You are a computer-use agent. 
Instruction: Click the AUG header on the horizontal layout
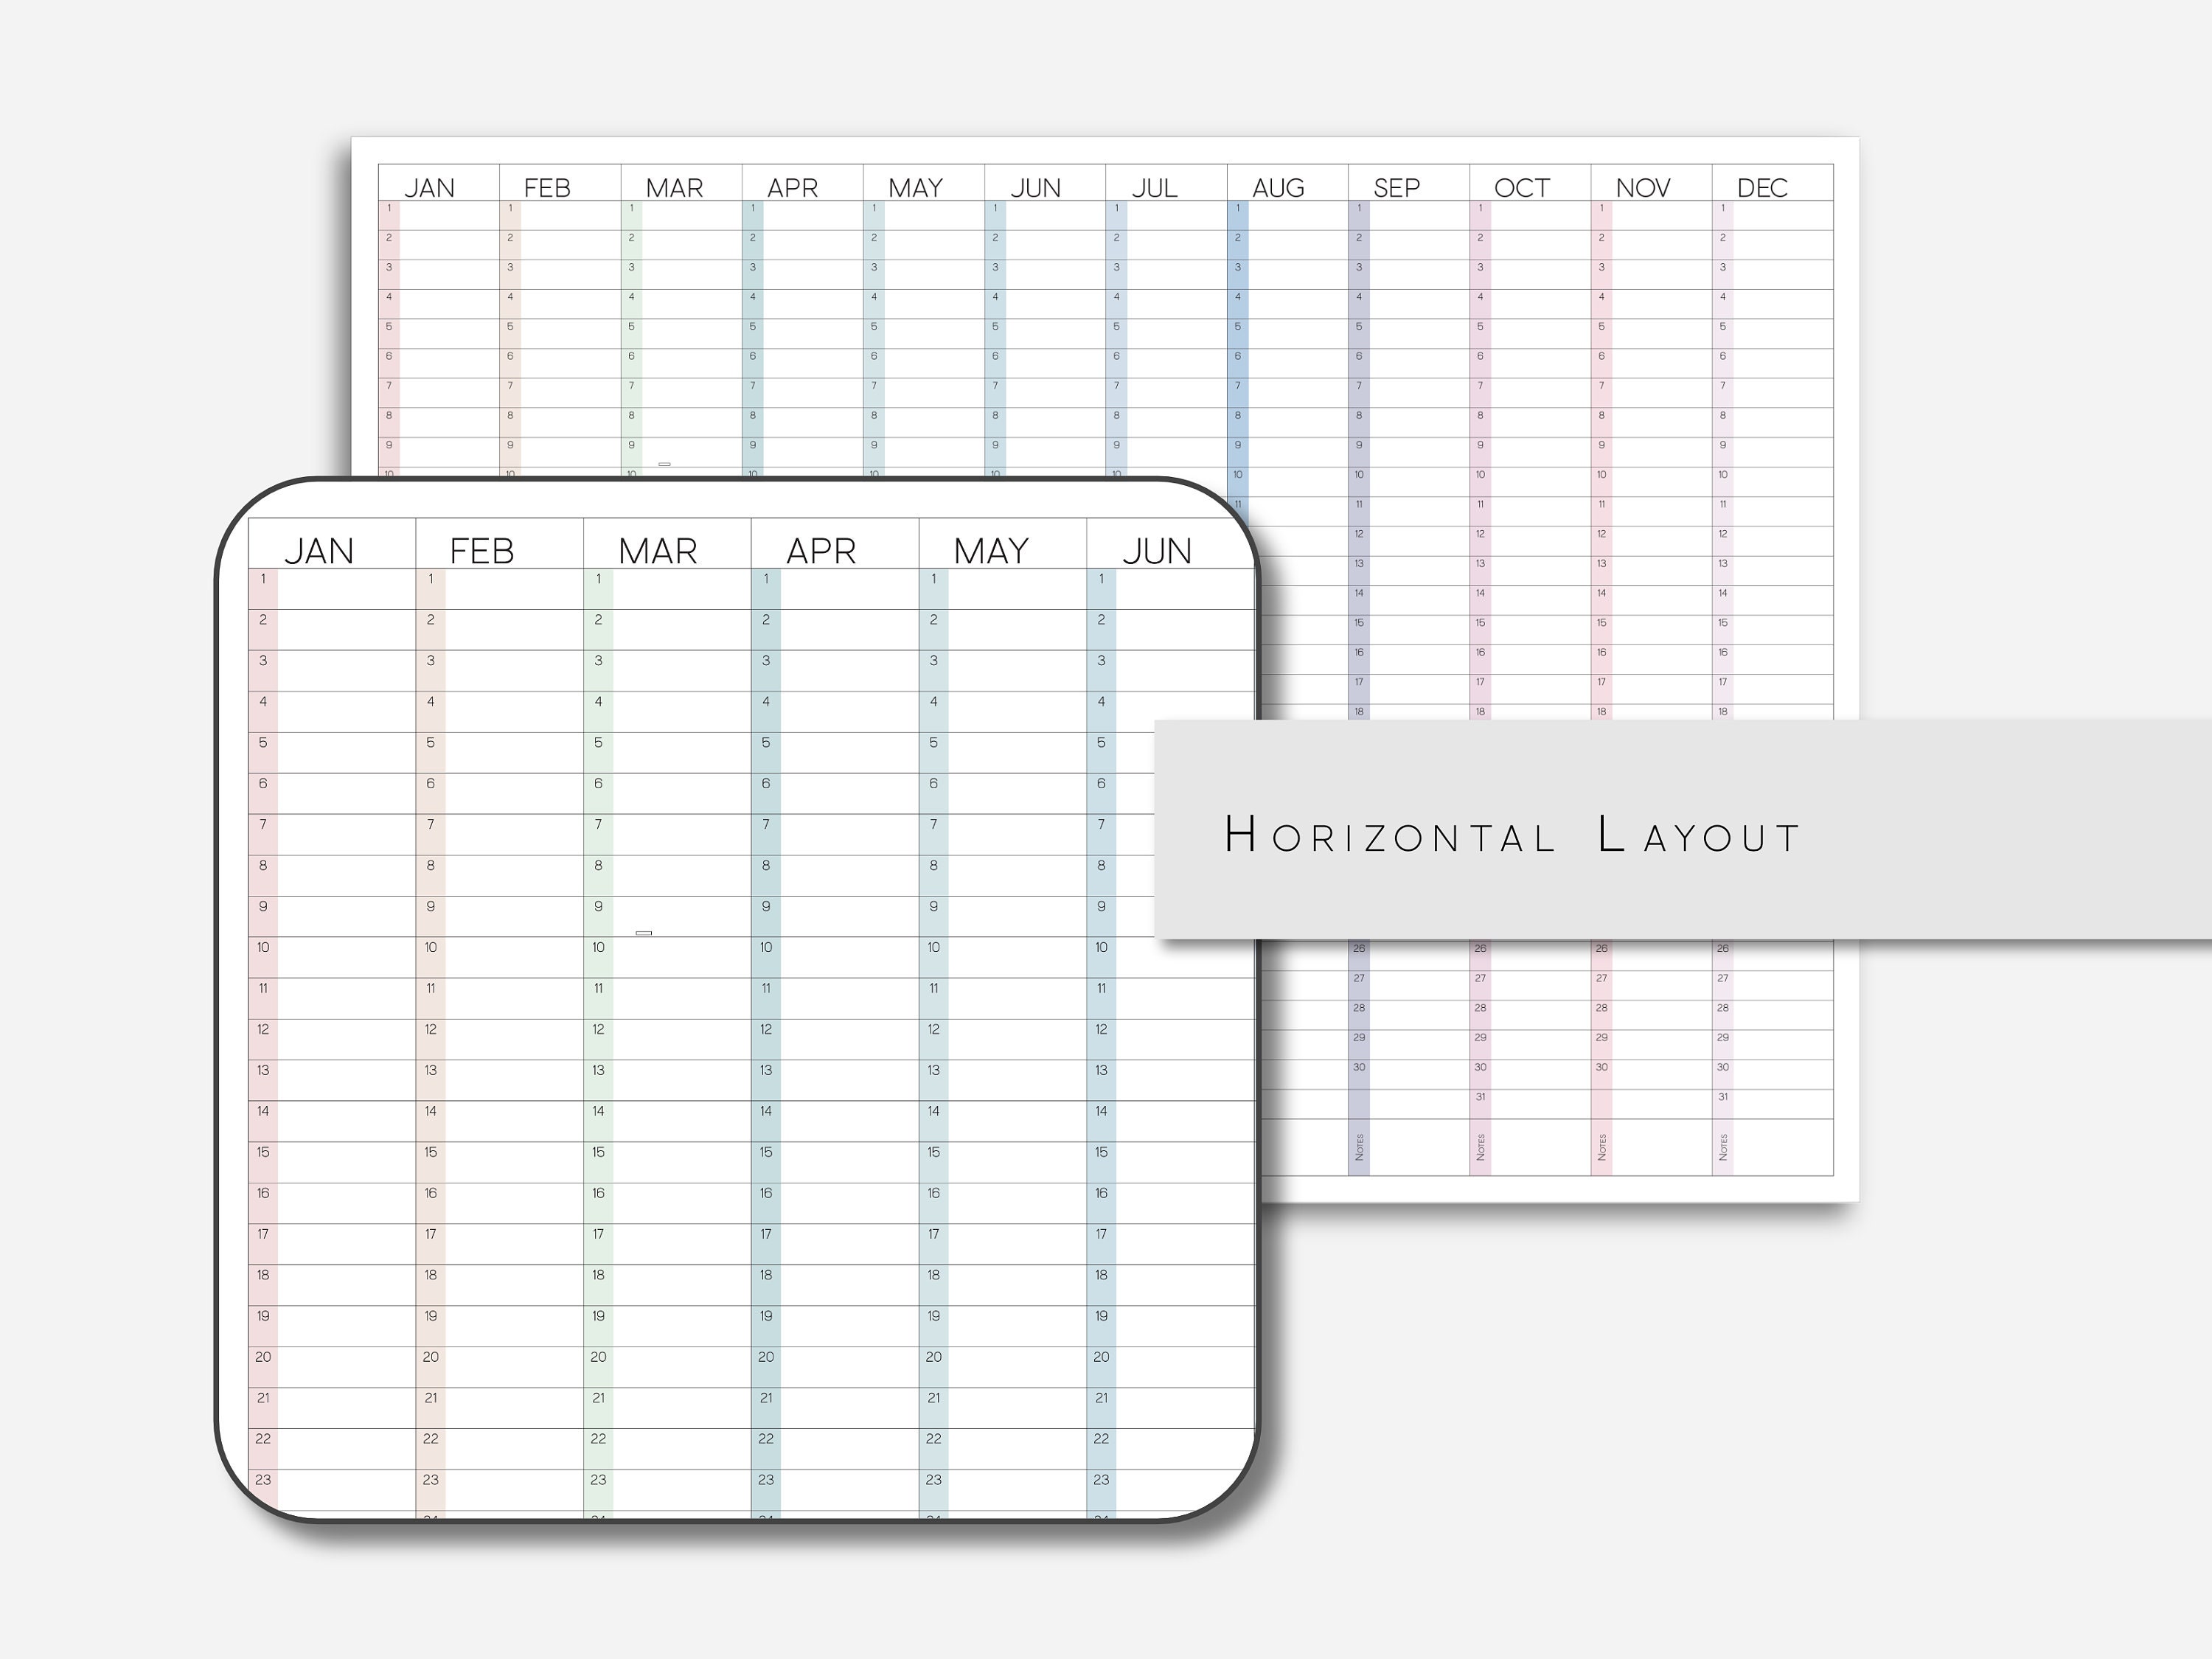1279,187
